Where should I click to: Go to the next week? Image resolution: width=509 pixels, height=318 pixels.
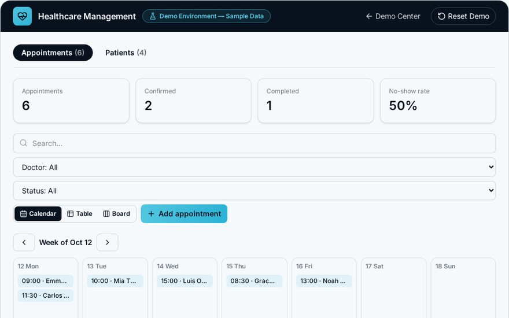coord(108,242)
